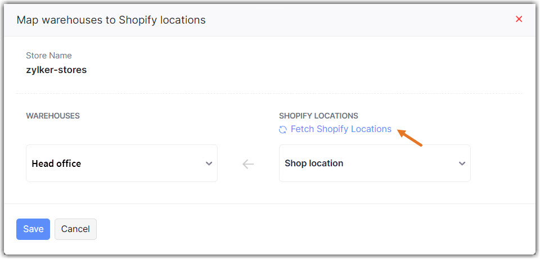Image resolution: width=540 pixels, height=259 pixels.
Task: Open the Head office warehouse dropdown
Action: (121, 163)
